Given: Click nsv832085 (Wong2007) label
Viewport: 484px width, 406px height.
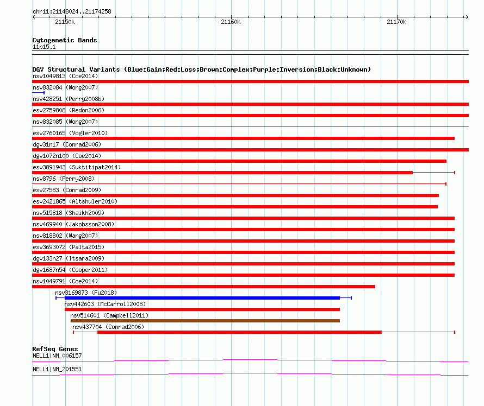Looking at the screenshot, I should tap(65, 122).
